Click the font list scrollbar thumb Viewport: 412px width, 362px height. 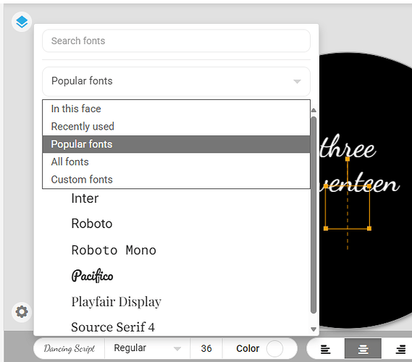click(314, 215)
